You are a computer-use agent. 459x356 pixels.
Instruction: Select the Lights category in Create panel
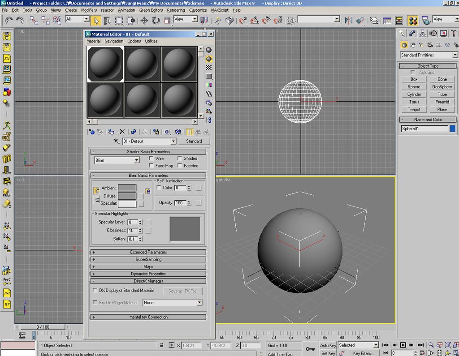[421, 45]
